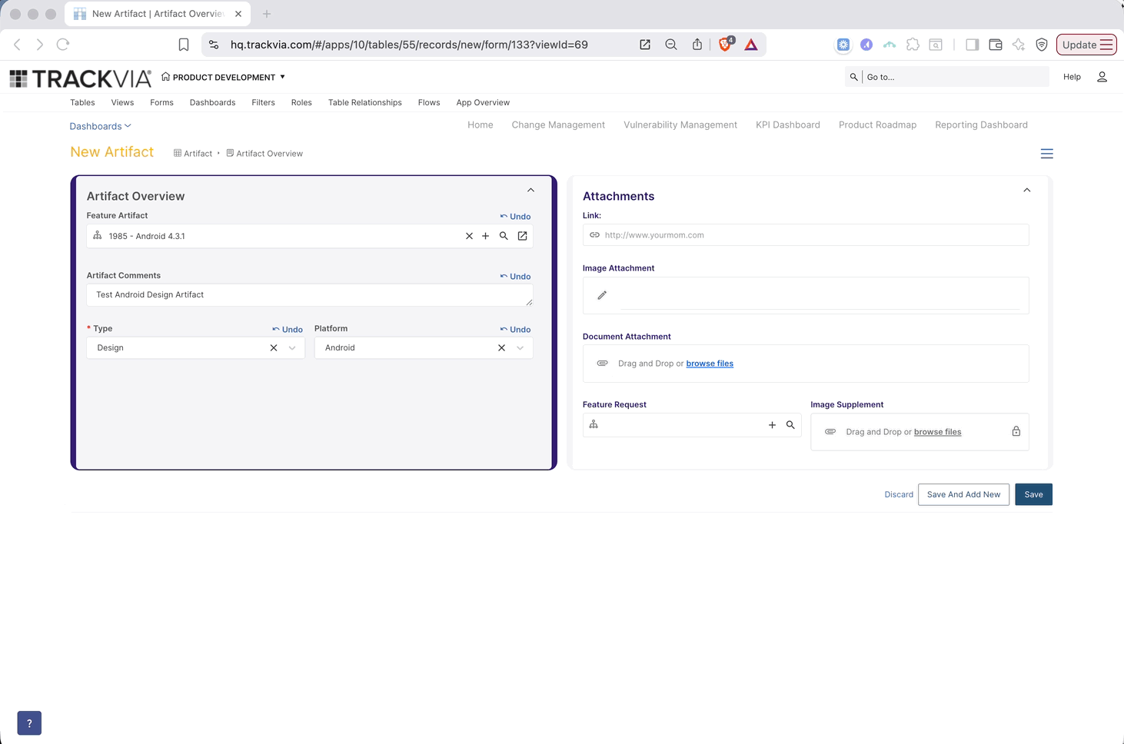This screenshot has height=744, width=1124.
Task: Search Feature Artifact records with magnifier icon
Action: tap(504, 236)
